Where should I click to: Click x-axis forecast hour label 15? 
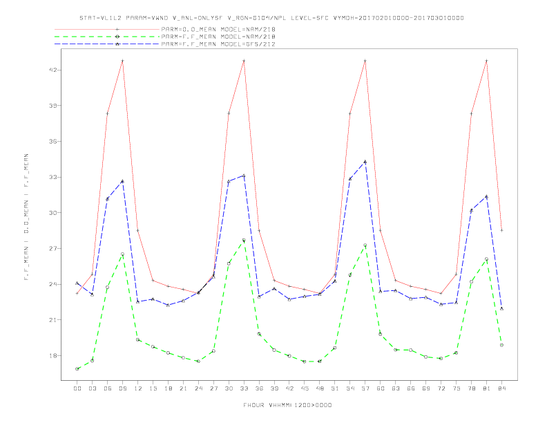click(x=153, y=388)
